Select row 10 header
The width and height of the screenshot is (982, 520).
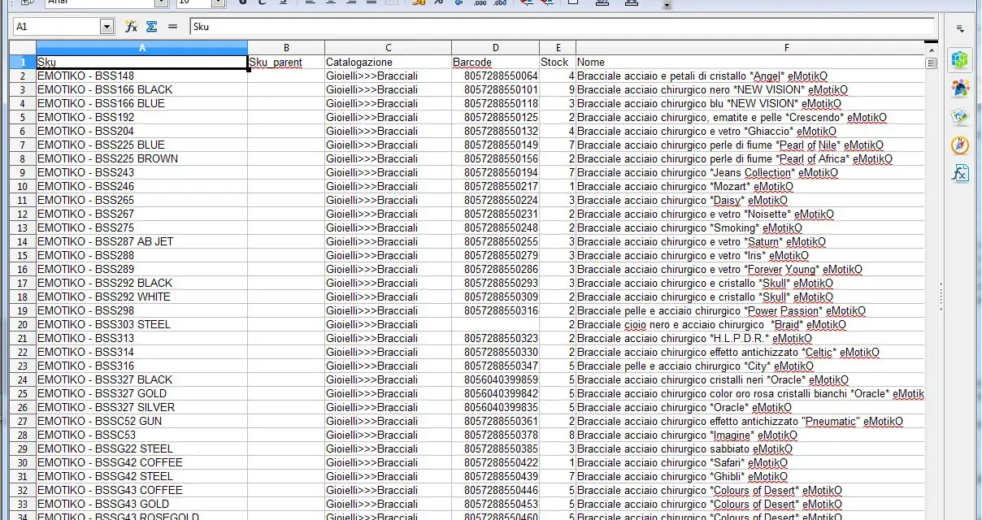tap(24, 186)
